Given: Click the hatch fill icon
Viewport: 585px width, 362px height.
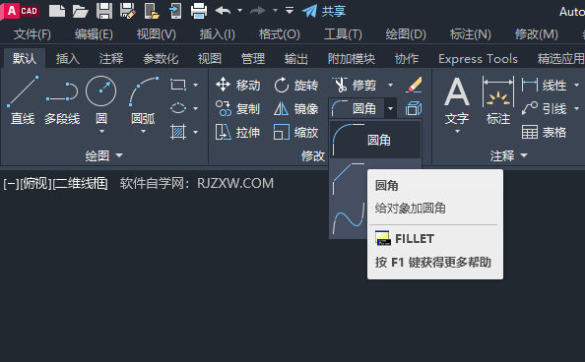Looking at the screenshot, I should pos(178,132).
